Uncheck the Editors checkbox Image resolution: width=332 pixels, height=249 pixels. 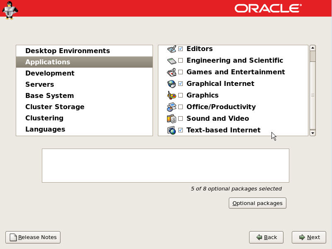[x=181, y=49]
